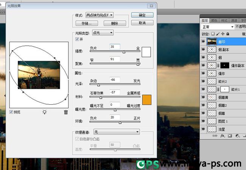This screenshot has height=170, width=246.
Task: Open the orange material color swatch
Action: (146, 99)
